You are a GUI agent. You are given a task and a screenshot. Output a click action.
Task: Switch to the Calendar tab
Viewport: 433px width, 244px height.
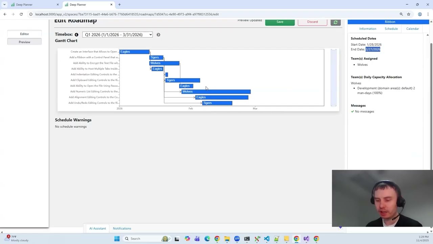[412, 29]
